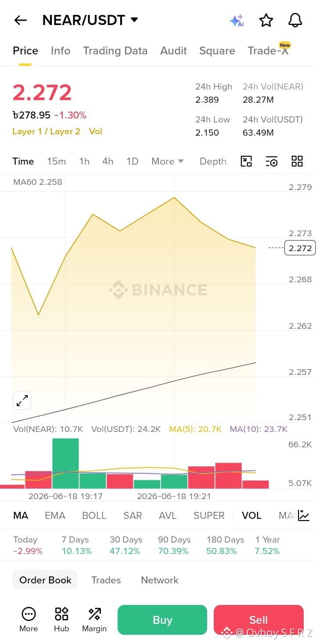Expand the NEAR/USDT pair dropdown
Image resolution: width=316 pixels, height=644 pixels.
click(134, 20)
